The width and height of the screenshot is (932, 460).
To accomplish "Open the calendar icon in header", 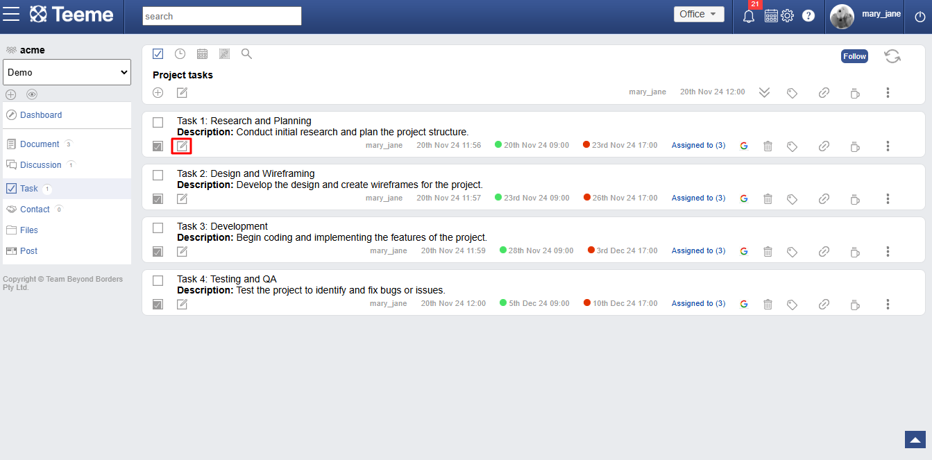I will (x=771, y=15).
